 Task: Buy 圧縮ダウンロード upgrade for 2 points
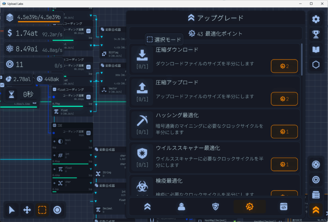click(284, 66)
